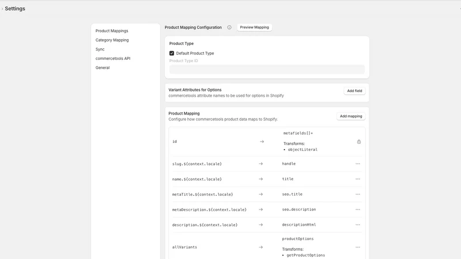This screenshot has width=461, height=259.
Task: Open the three-dot menu for the seo.description mapping
Action: pos(357,210)
